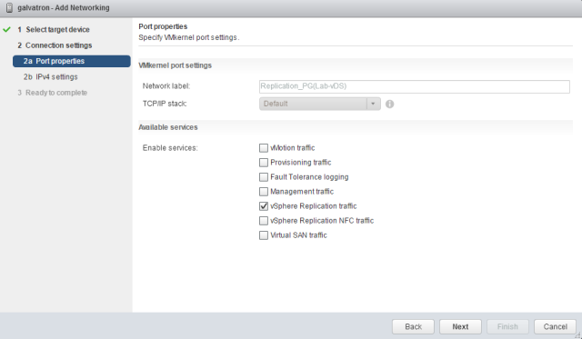The height and width of the screenshot is (339, 582).
Task: Open step 2b IPv4 settings
Action: 51,76
